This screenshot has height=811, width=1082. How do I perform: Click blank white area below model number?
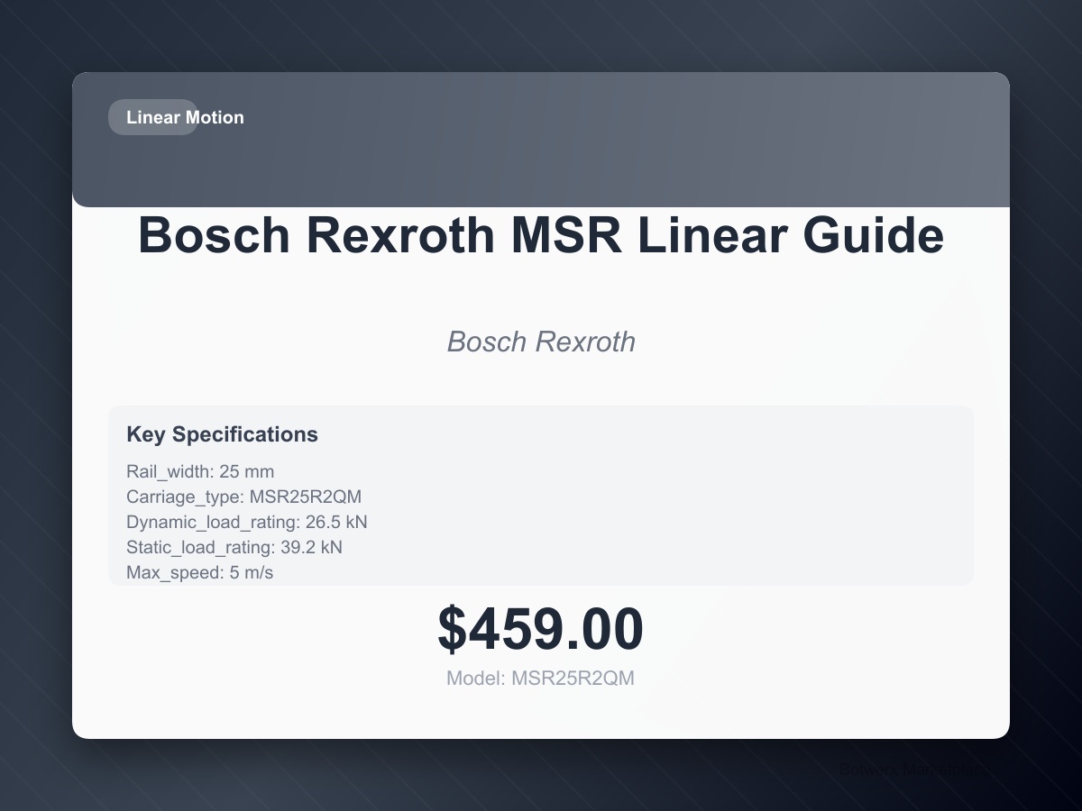541,715
